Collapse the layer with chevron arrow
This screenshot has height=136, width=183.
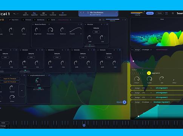coord(125,20)
